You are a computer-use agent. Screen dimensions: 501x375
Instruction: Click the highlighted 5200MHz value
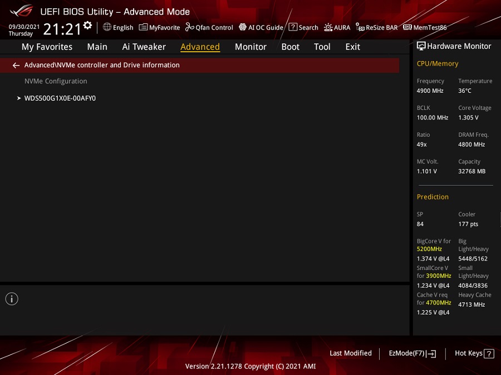click(x=429, y=249)
